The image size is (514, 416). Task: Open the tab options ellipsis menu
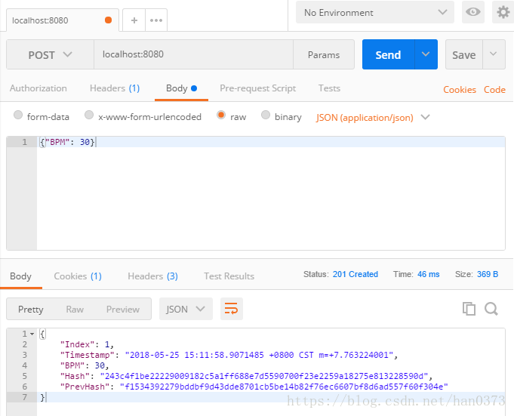pos(156,20)
